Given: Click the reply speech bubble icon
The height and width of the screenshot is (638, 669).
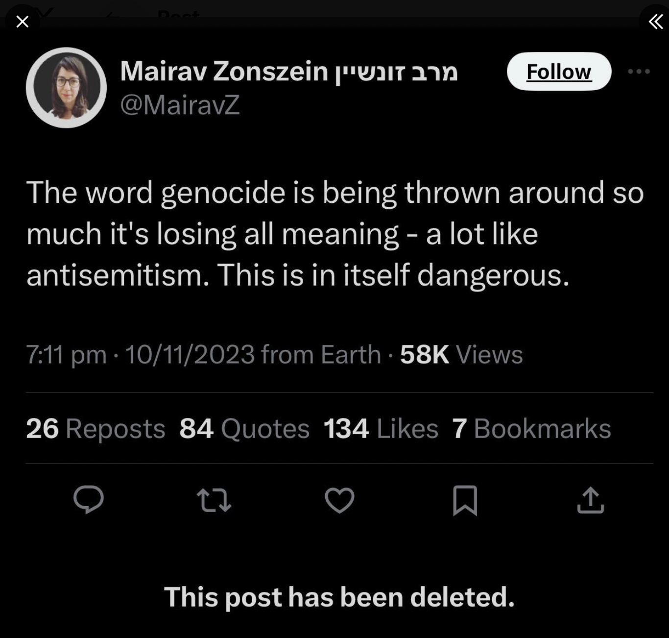Looking at the screenshot, I should tap(89, 500).
